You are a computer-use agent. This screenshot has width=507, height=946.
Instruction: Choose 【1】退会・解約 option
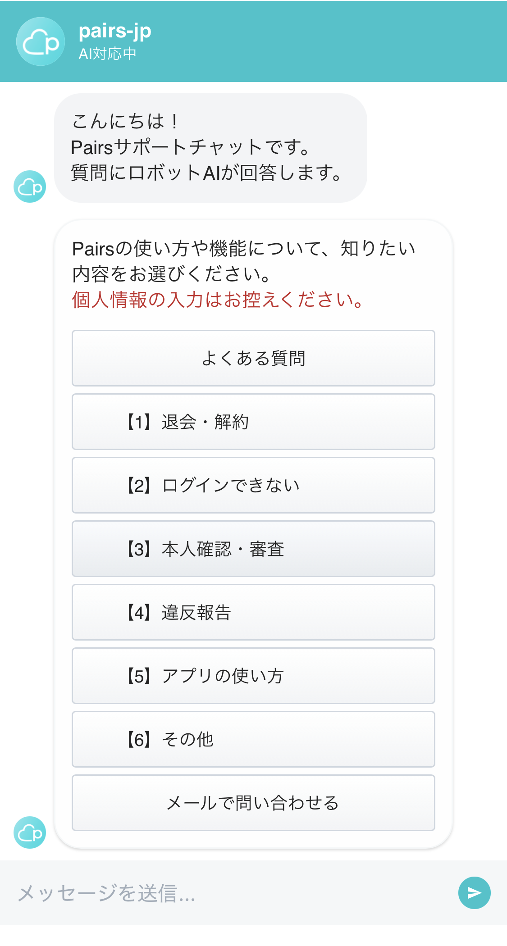(x=253, y=422)
